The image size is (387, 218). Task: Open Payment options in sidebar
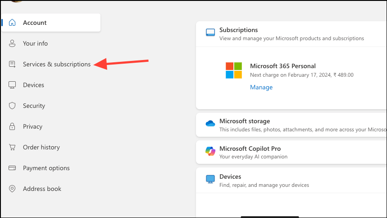[x=46, y=168]
